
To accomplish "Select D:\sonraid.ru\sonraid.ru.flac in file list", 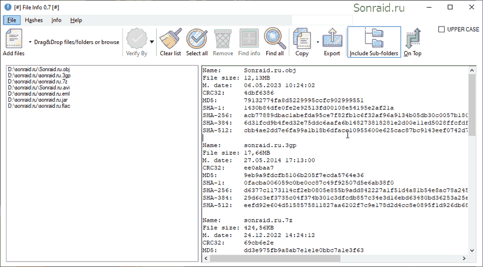I will pos(39,106).
